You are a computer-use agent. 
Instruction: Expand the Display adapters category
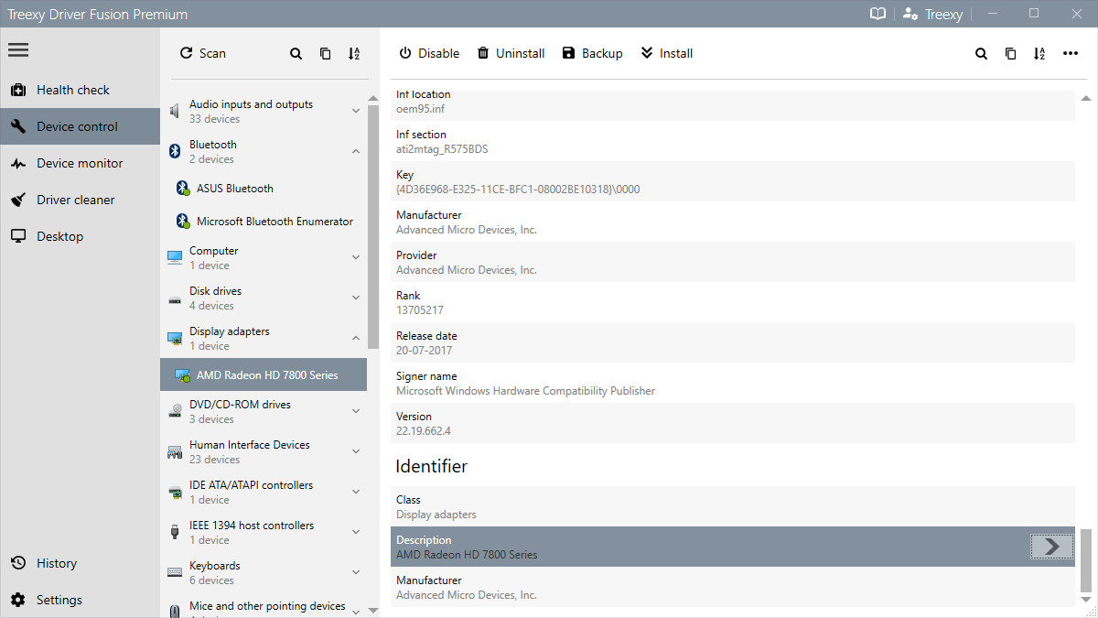pyautogui.click(x=356, y=337)
